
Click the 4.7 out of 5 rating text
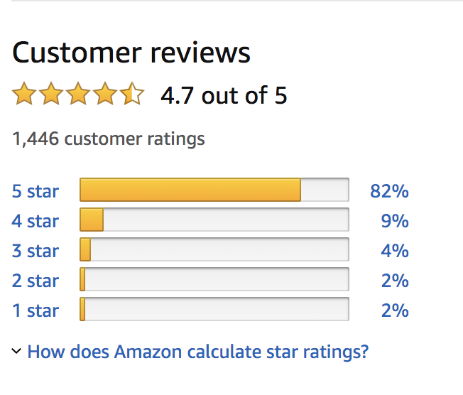click(x=224, y=95)
